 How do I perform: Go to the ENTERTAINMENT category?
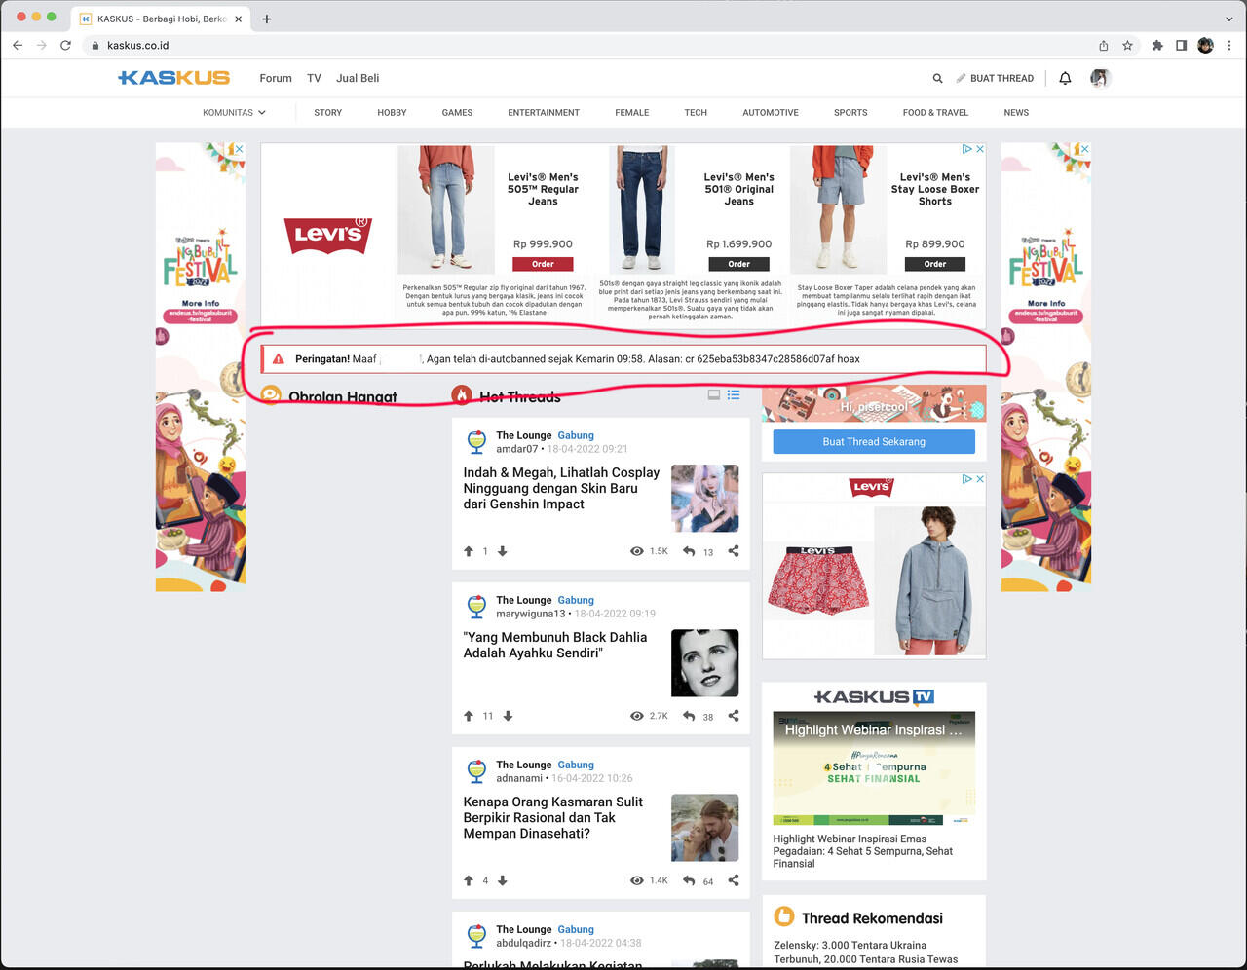click(x=544, y=113)
